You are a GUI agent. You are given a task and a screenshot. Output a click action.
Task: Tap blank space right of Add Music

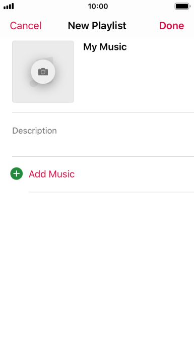coord(134,174)
